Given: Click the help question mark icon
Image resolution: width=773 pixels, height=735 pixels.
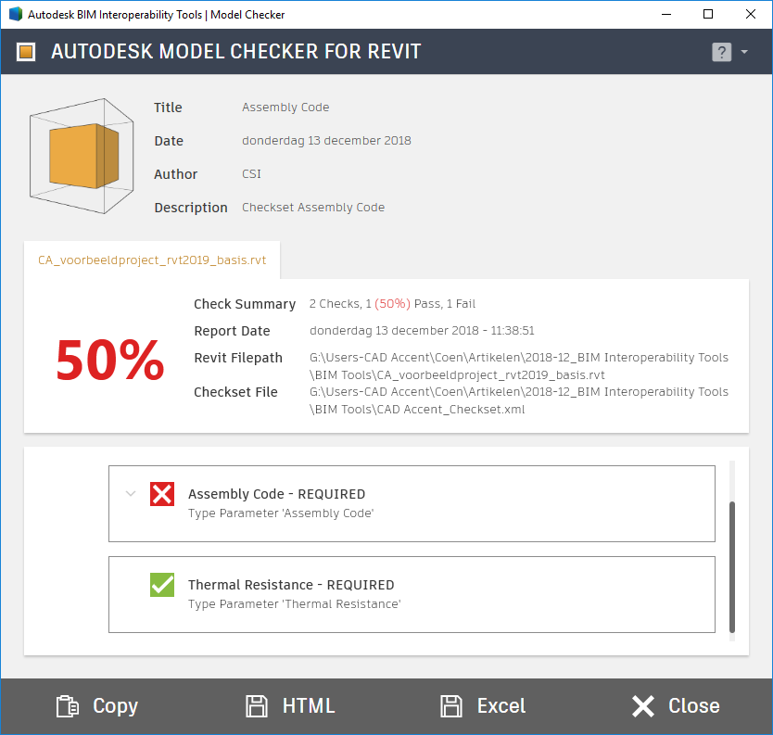Looking at the screenshot, I should tap(721, 52).
